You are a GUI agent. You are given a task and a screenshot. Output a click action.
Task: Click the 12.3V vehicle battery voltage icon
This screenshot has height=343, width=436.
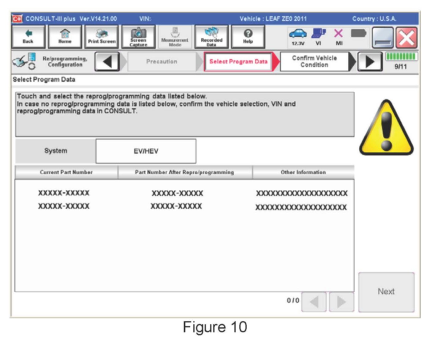[298, 37]
